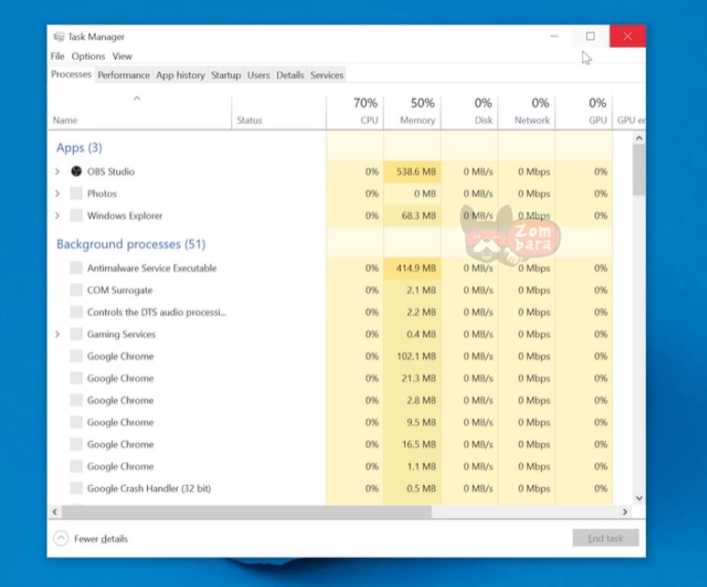Click the 16.5 MB memory cell
This screenshot has height=587, width=707.
pos(412,444)
